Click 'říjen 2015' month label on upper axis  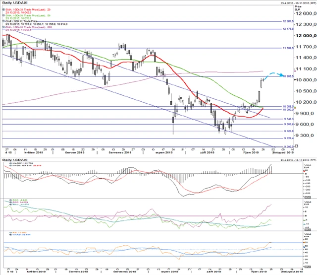[x=251, y=152]
